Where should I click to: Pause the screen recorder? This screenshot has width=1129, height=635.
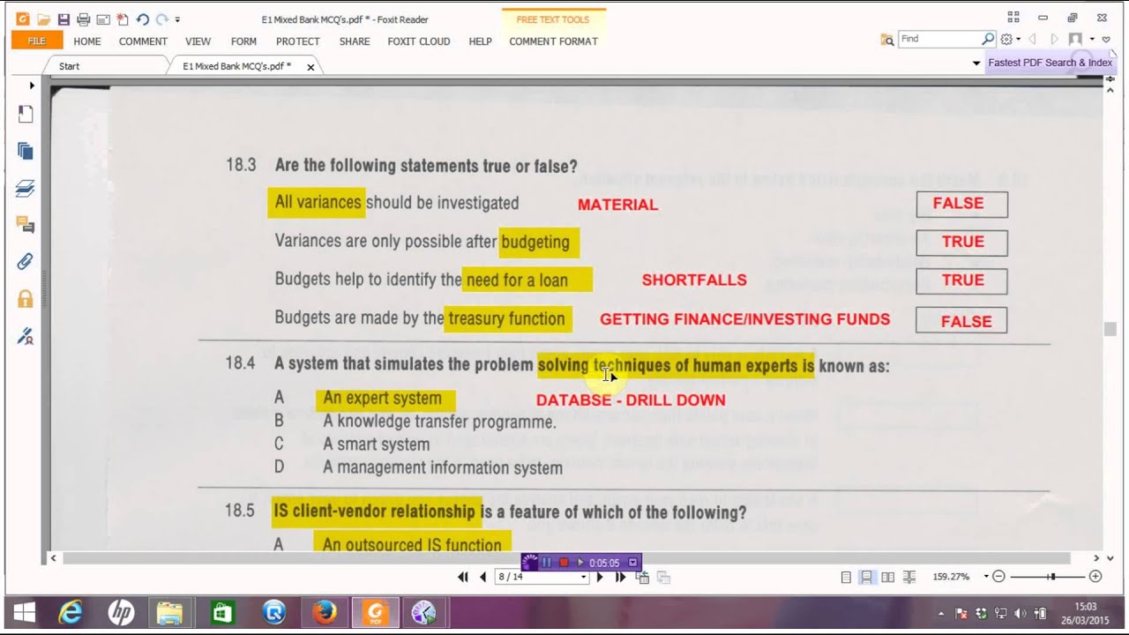[547, 562]
